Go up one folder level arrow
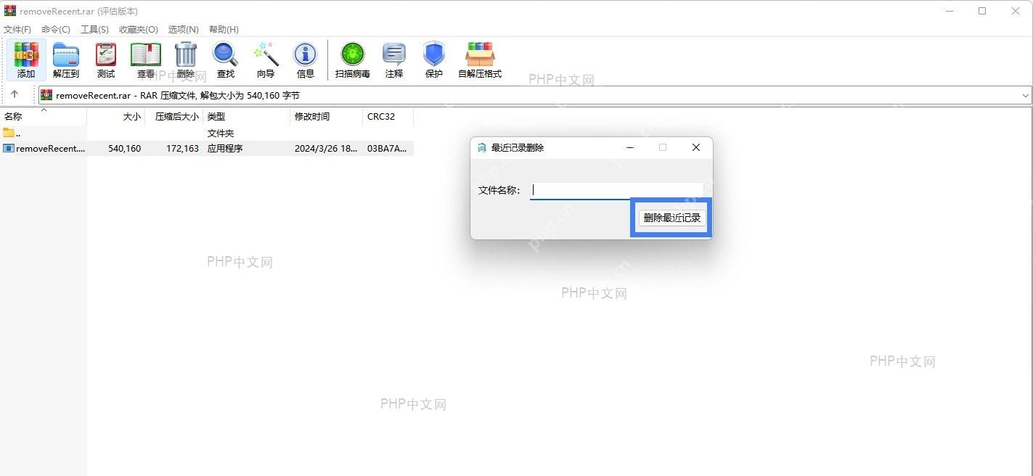This screenshot has width=1033, height=476. (x=15, y=95)
